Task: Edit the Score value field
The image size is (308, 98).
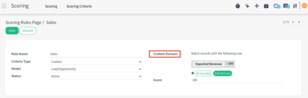Action: tap(238, 80)
